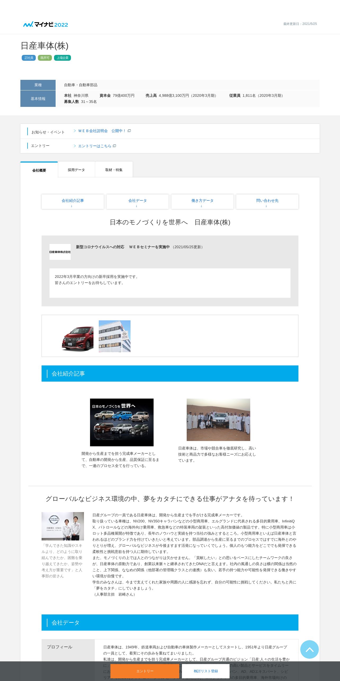340x681 pixels.
Task: Click external link icon next to WEB会社説明会
Action: coord(129,131)
